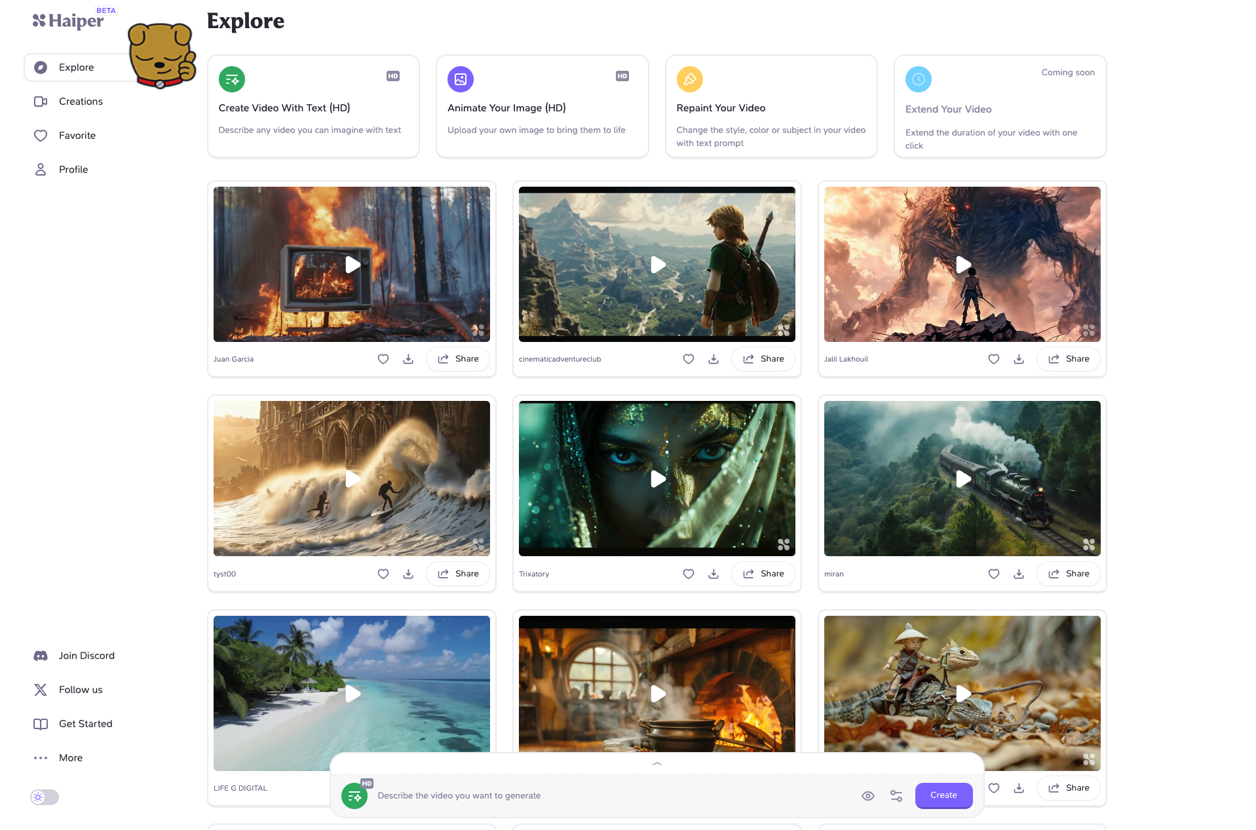Screen dimensions: 1256x830
Task: Open Explore in the sidebar
Action: (76, 67)
